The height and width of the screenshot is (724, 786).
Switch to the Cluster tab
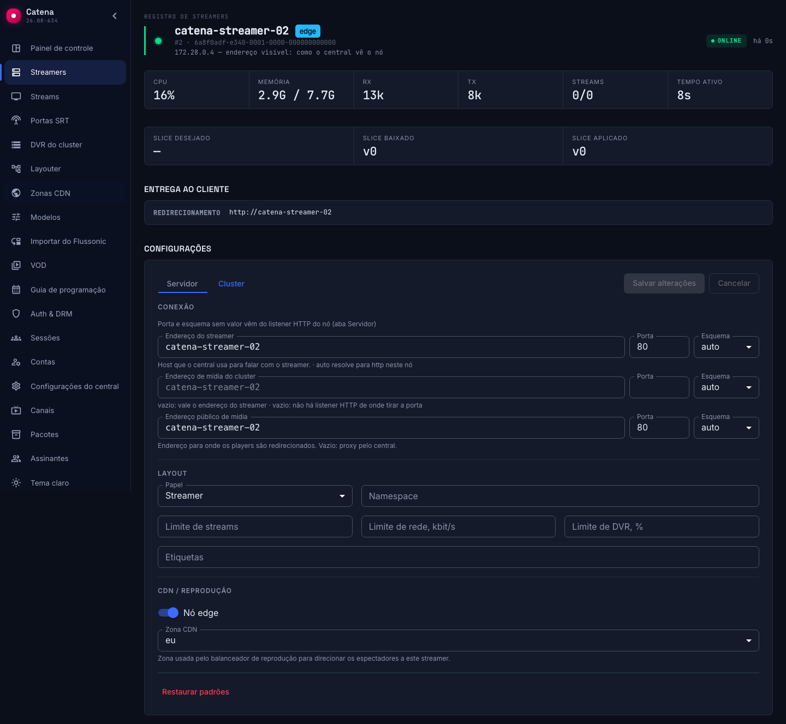pos(231,284)
